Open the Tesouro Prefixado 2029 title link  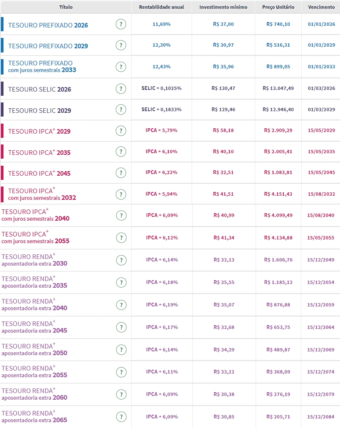(x=48, y=46)
